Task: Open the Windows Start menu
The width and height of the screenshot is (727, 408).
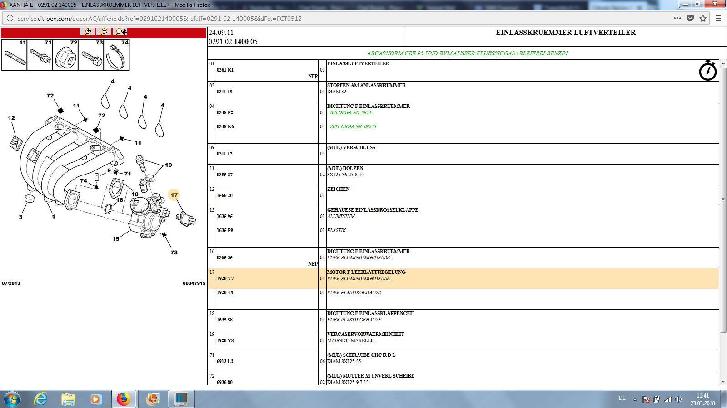Action: [12, 399]
